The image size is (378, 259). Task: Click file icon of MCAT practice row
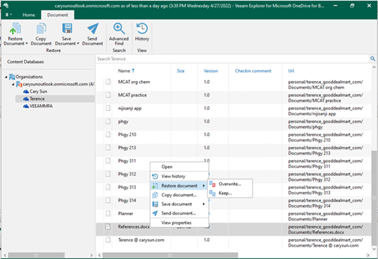108,95
